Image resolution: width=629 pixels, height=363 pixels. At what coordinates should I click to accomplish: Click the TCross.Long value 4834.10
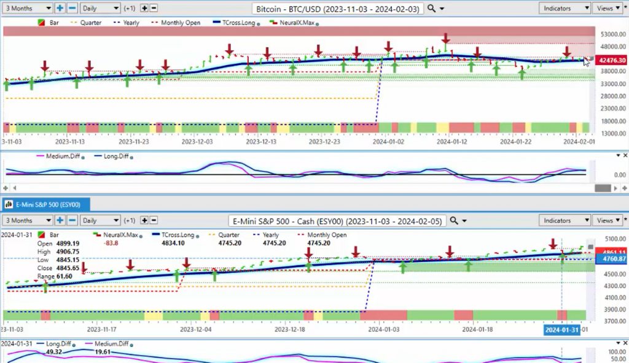coord(173,243)
